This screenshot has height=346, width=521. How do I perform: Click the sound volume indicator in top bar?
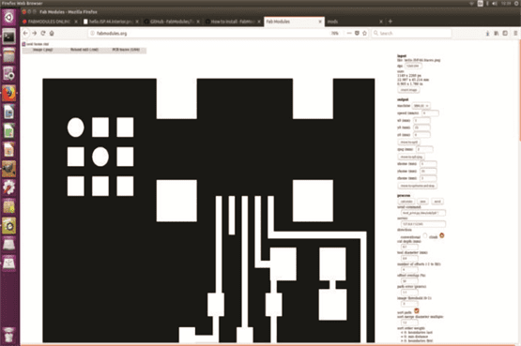pyautogui.click(x=495, y=4)
